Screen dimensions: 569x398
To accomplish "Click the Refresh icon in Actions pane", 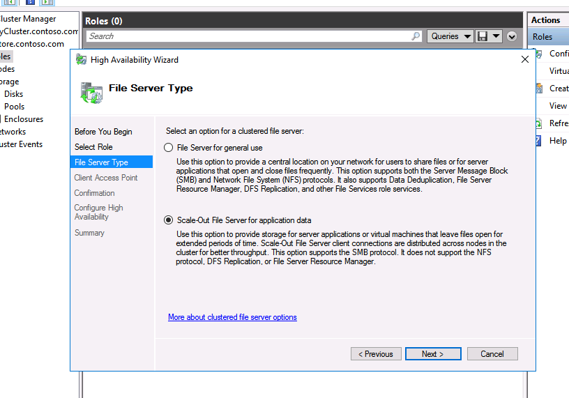I will click(536, 123).
